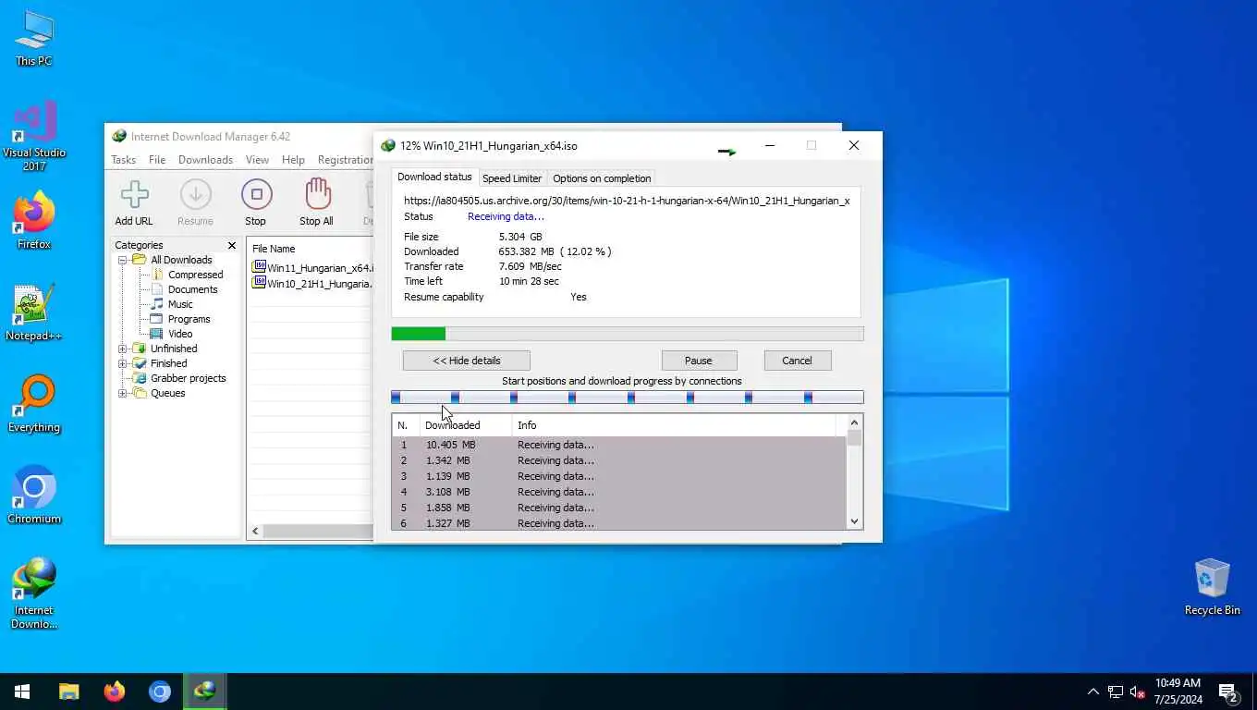Click file list left scroll arrow
The width and height of the screenshot is (1257, 710).
(x=256, y=532)
